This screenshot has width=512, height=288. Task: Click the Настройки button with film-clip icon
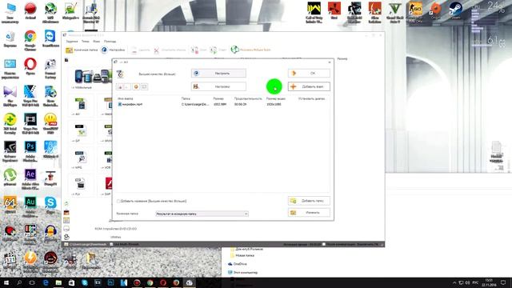pyautogui.click(x=218, y=86)
